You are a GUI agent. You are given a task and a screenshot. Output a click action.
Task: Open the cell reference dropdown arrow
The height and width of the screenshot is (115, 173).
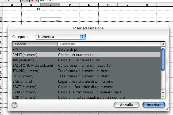23,1
